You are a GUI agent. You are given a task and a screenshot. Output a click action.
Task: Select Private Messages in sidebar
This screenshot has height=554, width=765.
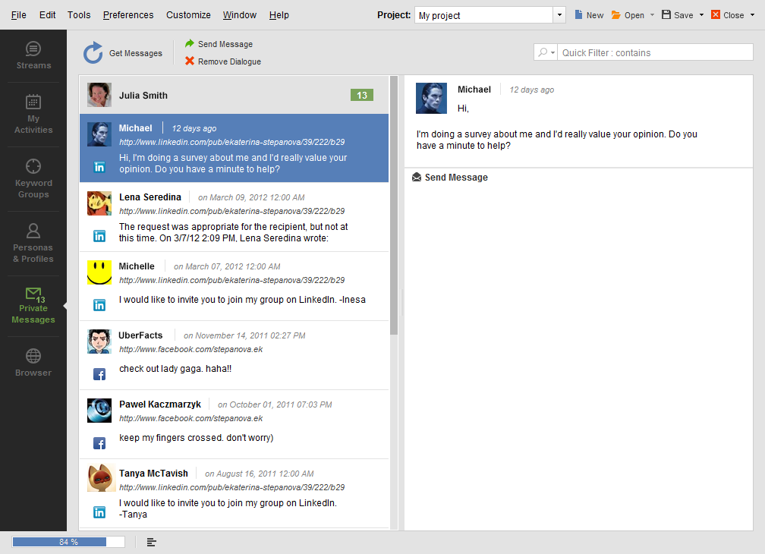coord(33,306)
